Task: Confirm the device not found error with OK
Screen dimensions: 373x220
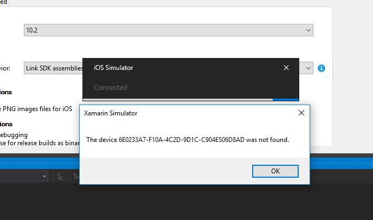Action: point(275,171)
